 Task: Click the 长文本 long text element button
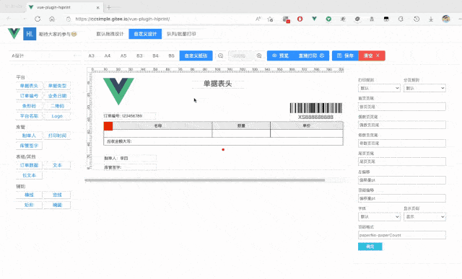(x=29, y=175)
